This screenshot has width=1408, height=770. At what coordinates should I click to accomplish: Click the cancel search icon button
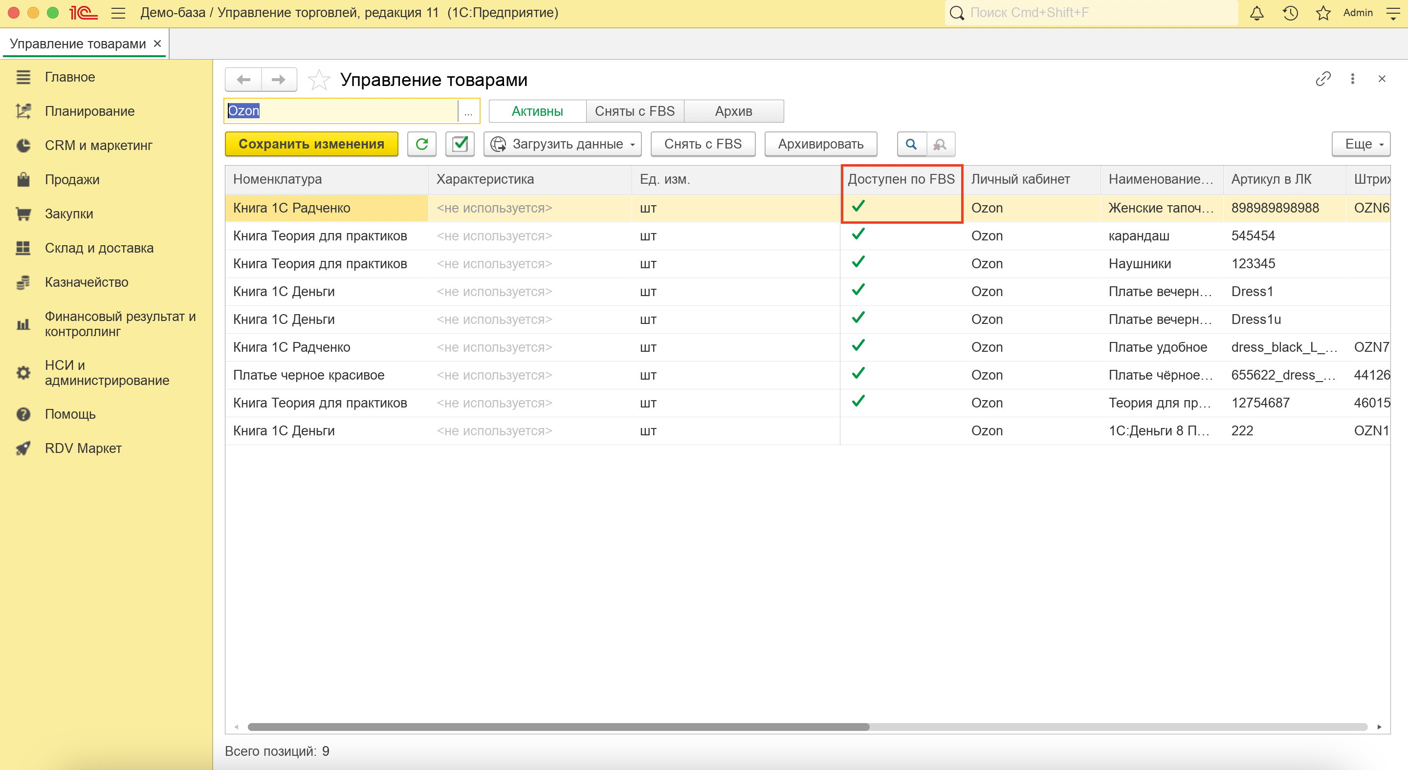click(940, 144)
